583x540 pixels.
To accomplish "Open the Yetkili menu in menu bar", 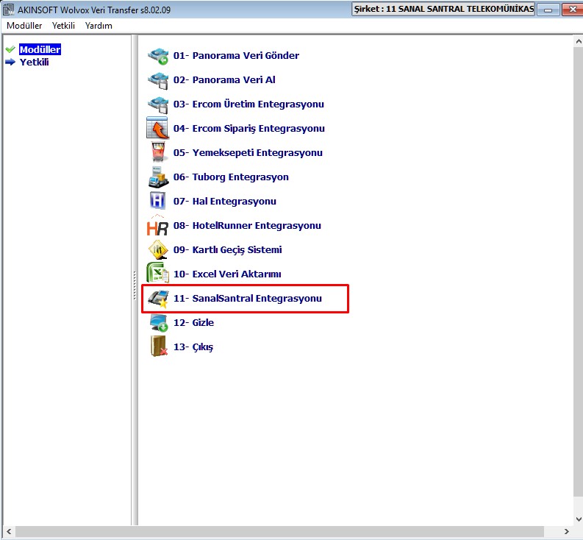I will point(63,26).
